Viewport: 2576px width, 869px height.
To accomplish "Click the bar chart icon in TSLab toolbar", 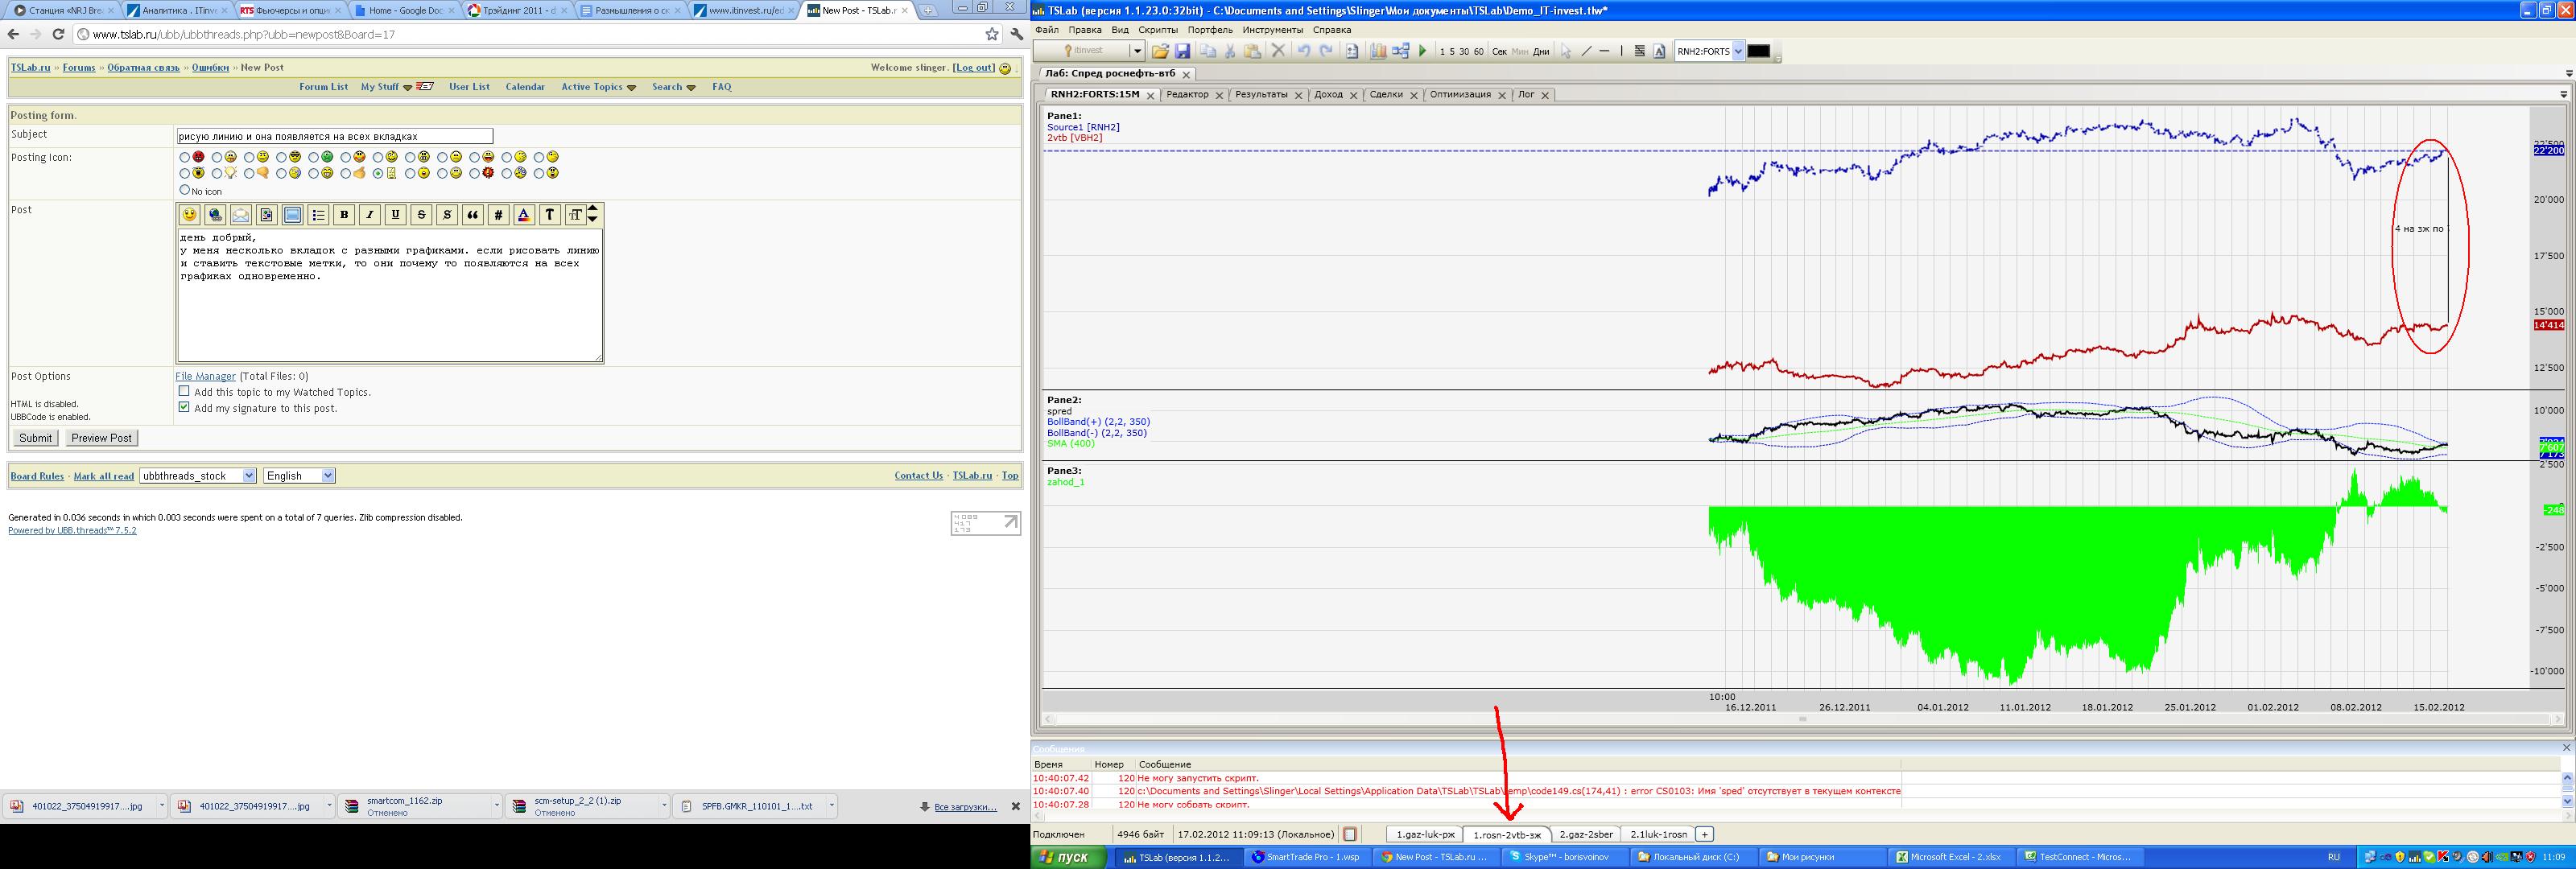I will 1378,51.
